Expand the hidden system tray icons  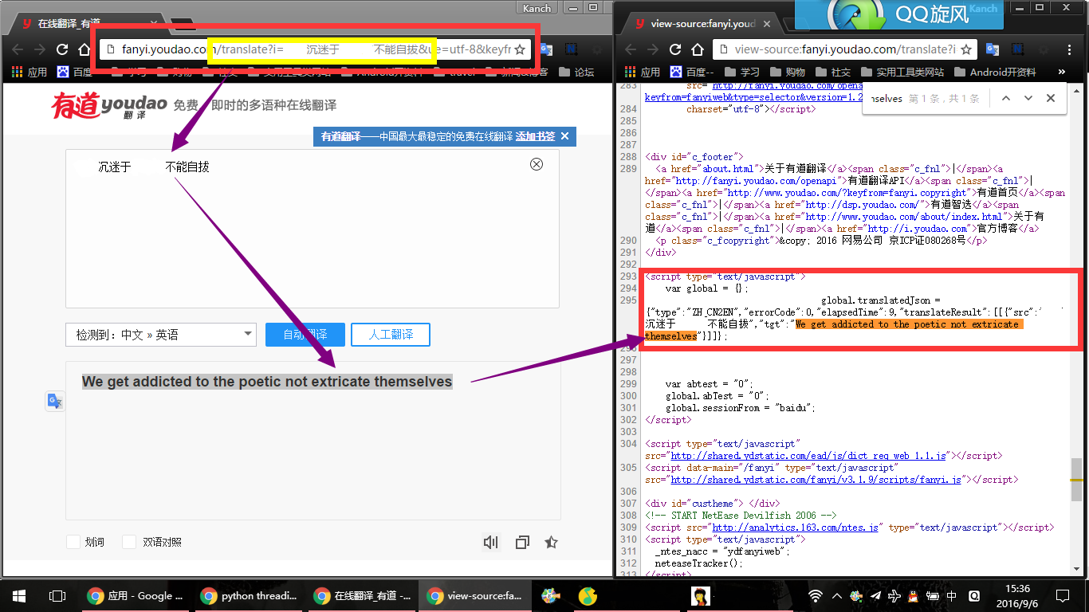pyautogui.click(x=835, y=595)
